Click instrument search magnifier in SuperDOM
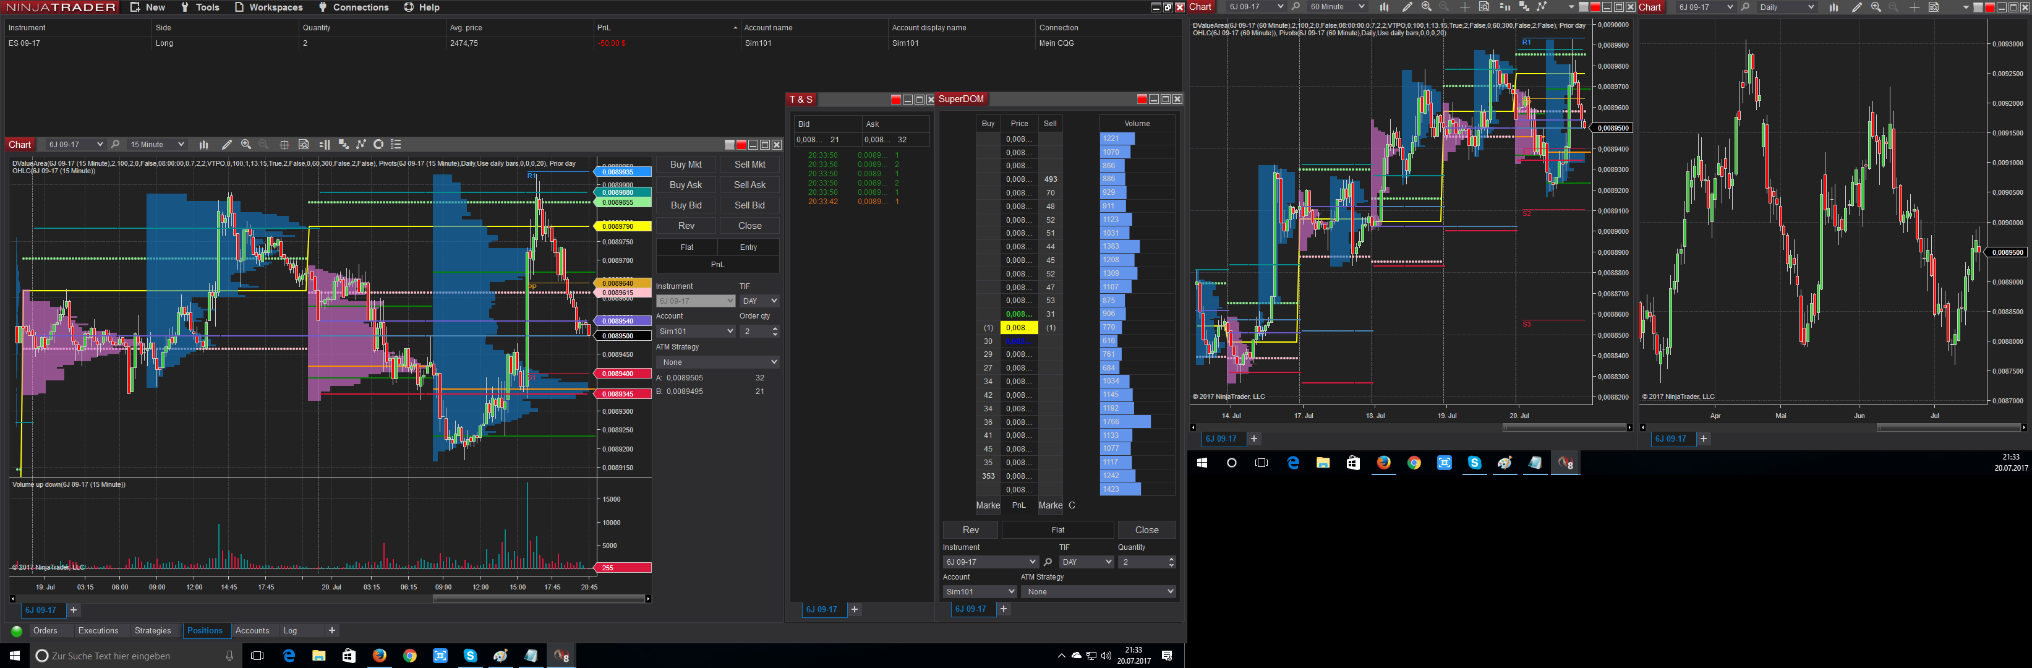The height and width of the screenshot is (668, 2032). 1048,562
